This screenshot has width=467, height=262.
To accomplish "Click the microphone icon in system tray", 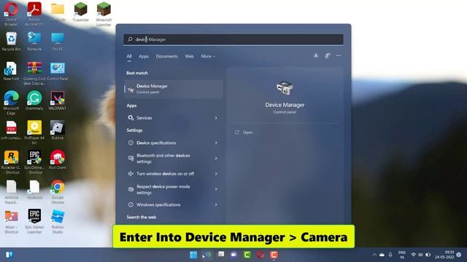I will pyautogui.click(x=390, y=255).
